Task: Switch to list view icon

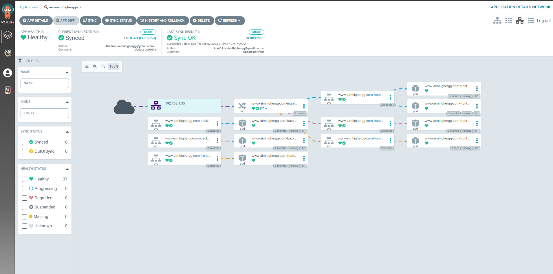Action: pos(531,20)
